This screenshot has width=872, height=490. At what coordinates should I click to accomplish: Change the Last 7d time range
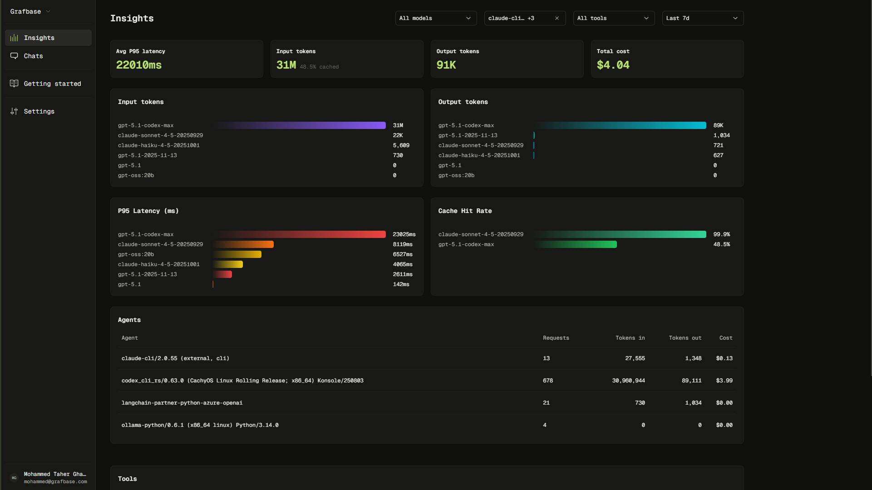(702, 18)
